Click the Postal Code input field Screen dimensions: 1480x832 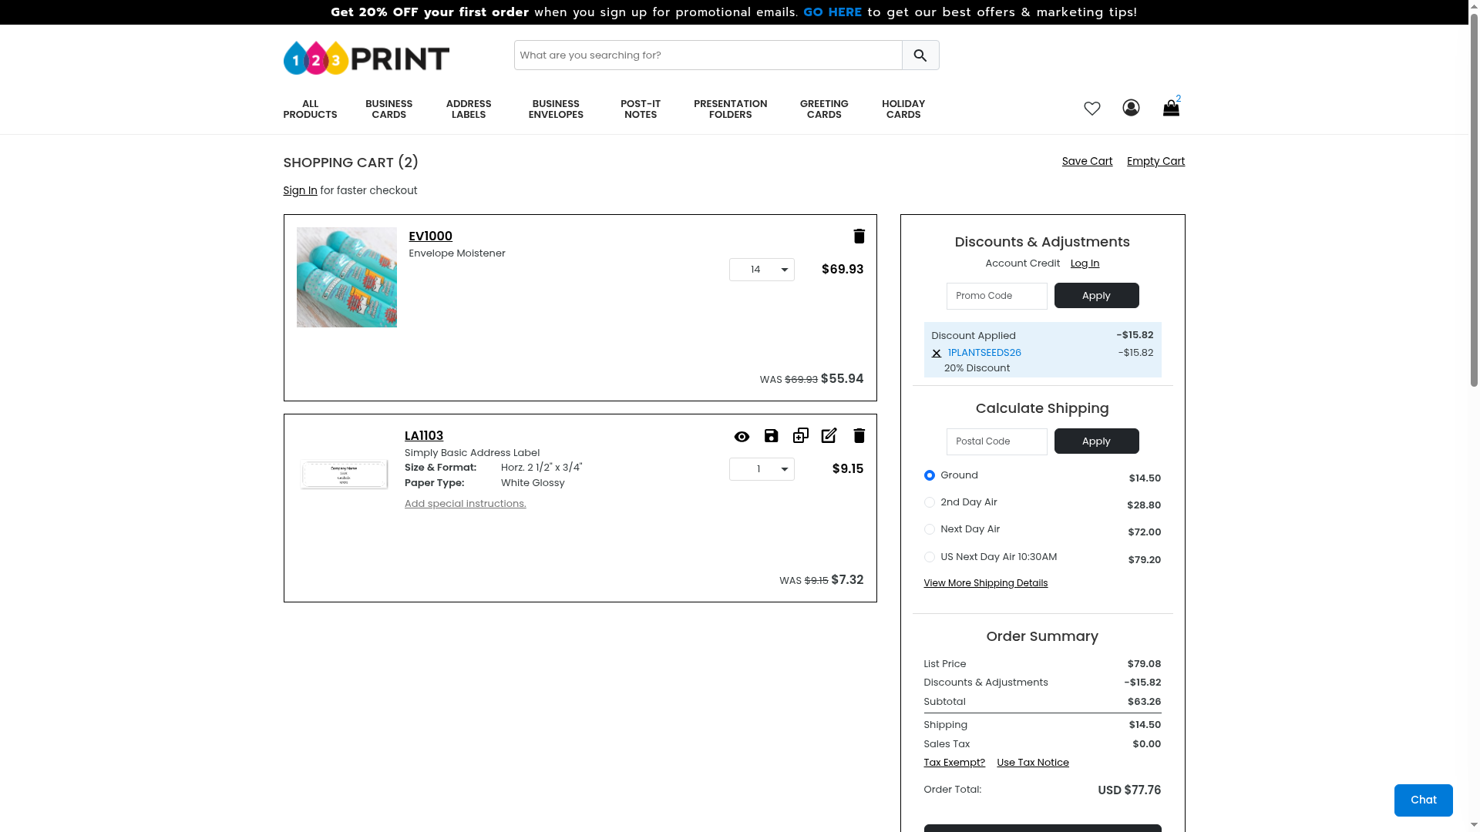(996, 441)
